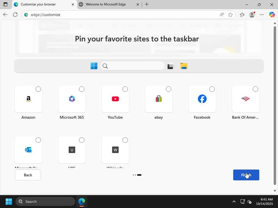Click the 'Amazon' label text
Viewport: 278px width, 208px height.
(x=28, y=117)
